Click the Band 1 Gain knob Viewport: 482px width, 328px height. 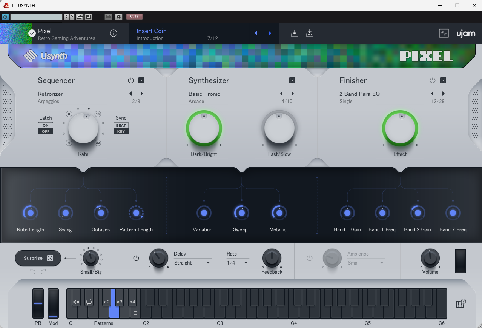click(347, 213)
